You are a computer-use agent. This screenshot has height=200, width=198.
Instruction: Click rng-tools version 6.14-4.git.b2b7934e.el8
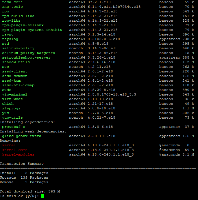[x=114, y=7]
